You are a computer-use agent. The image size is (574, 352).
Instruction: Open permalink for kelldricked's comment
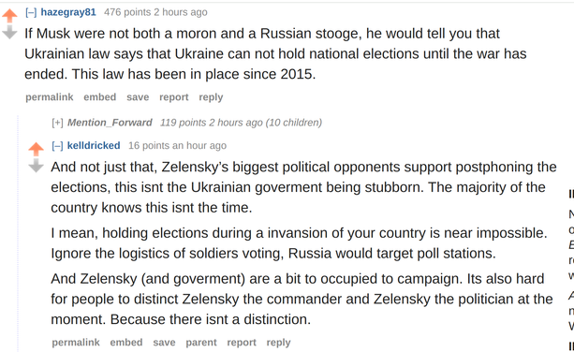pos(76,342)
